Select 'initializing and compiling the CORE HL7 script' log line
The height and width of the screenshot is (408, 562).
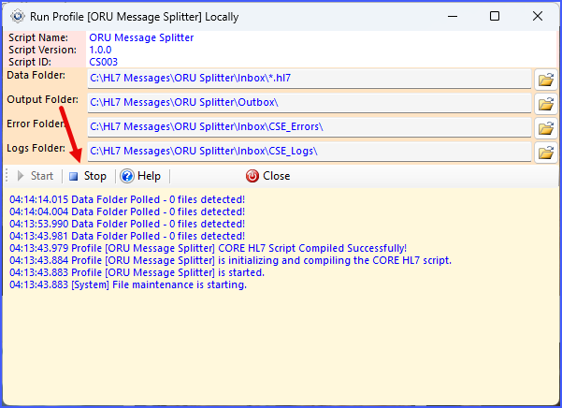coord(230,260)
